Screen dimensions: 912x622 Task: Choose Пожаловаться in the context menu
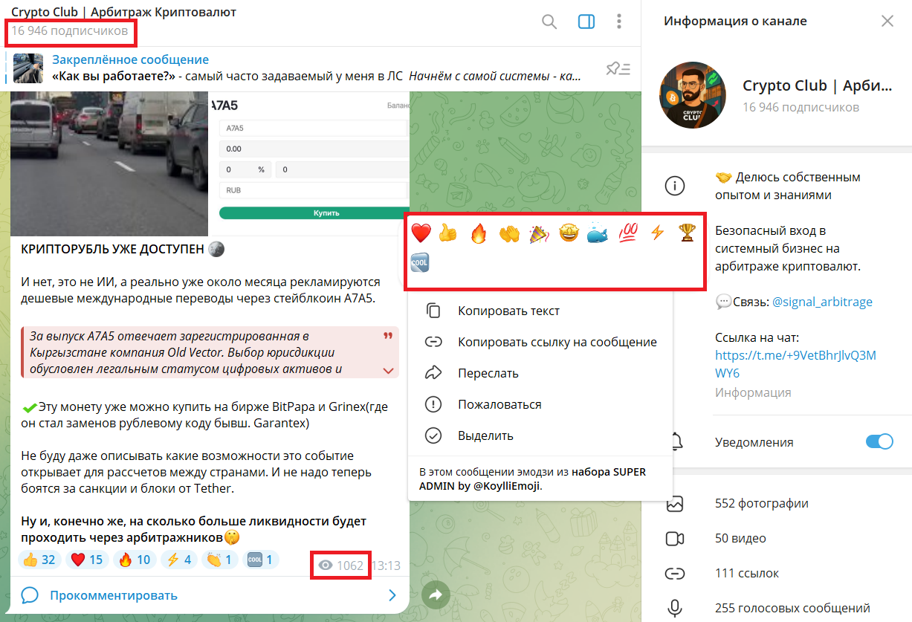[x=499, y=404]
